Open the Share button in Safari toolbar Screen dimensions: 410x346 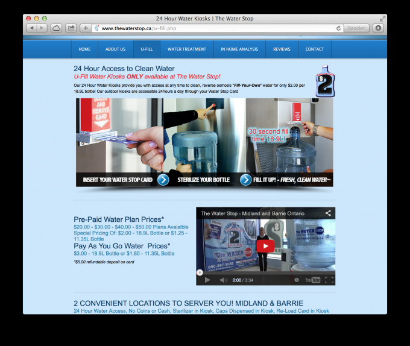[71, 28]
